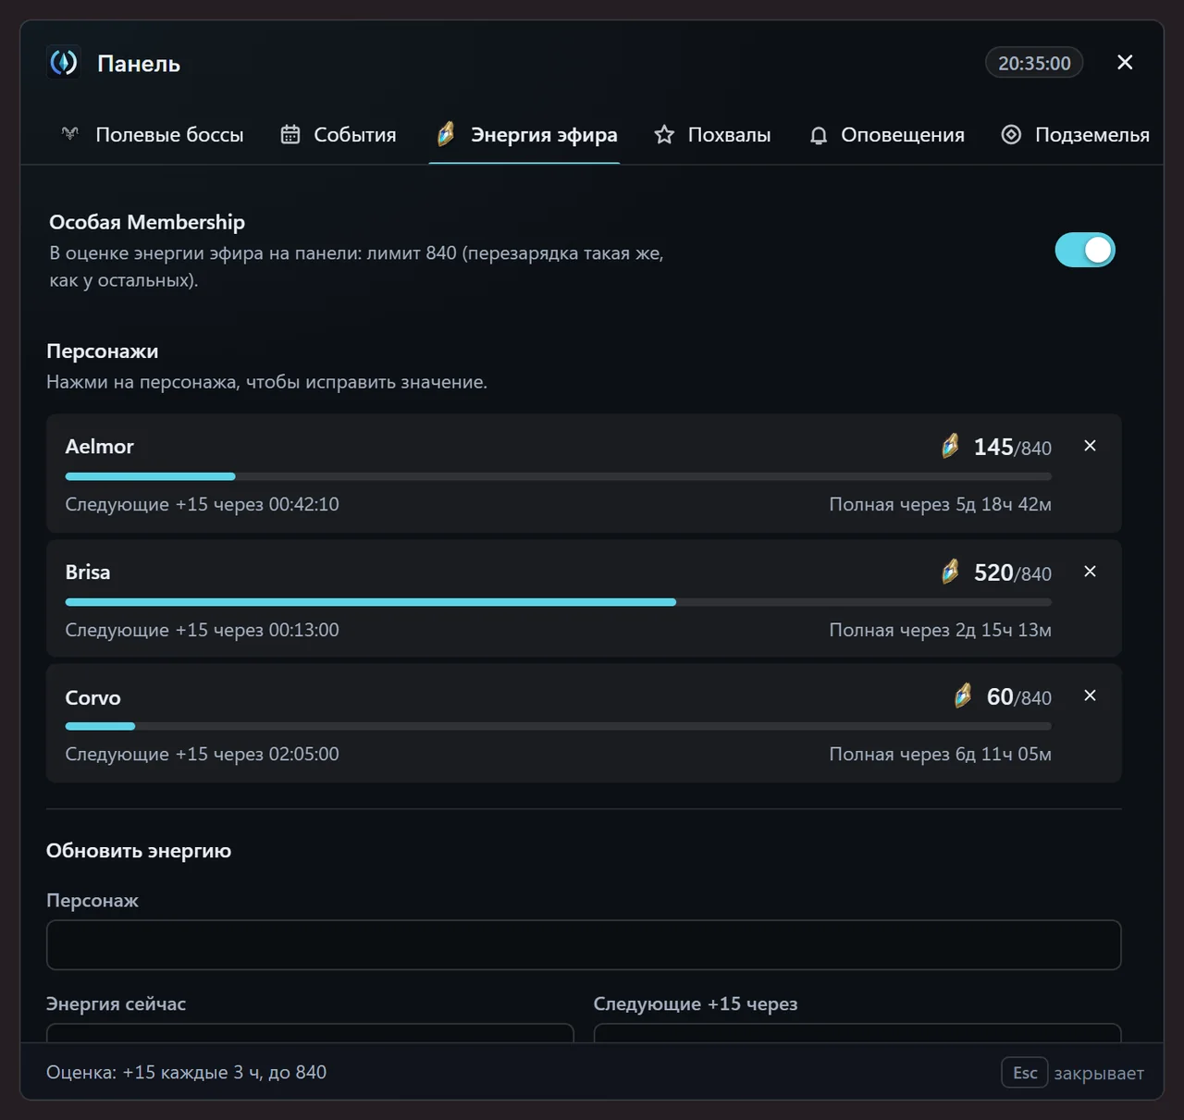
Task: Open the Полевые боссы tab
Action: pyautogui.click(x=153, y=135)
